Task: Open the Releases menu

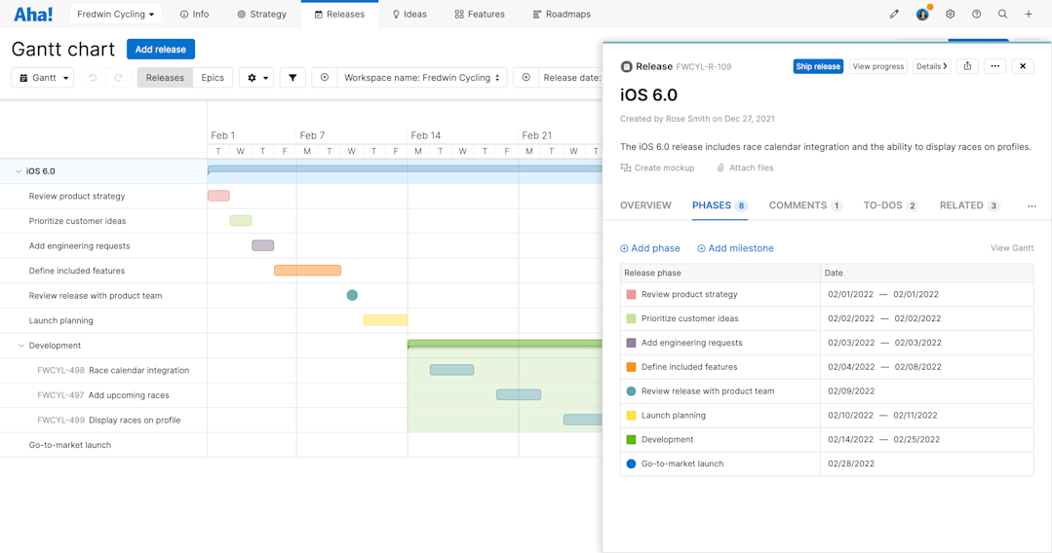Action: click(339, 14)
